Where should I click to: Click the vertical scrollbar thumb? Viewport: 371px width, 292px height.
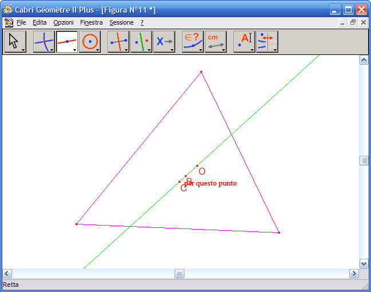[x=364, y=161]
